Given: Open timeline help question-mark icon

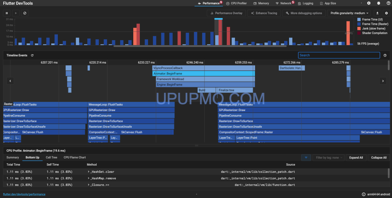Looking at the screenshot, I should point(385,55).
